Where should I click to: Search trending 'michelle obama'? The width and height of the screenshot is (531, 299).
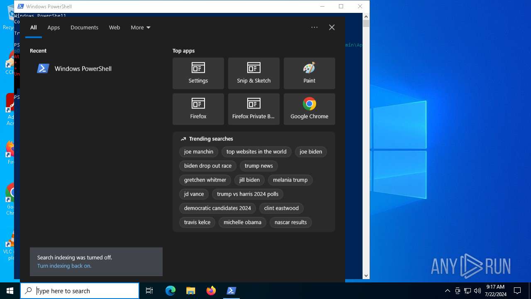click(x=242, y=222)
